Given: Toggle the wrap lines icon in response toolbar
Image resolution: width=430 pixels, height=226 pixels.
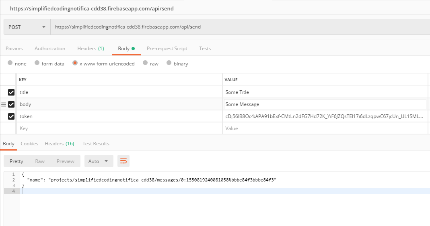Looking at the screenshot, I should (123, 161).
